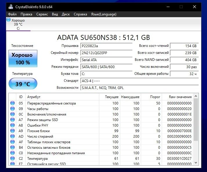This screenshot has height=172, width=207.
Task: Click the Serial ATA interface field
Action: click(107, 60)
